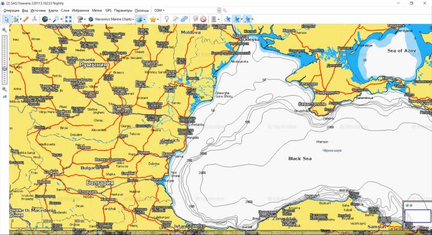This screenshot has width=432, height=235.
Task: Click the full screen toggle icon
Action: (x=69, y=19)
